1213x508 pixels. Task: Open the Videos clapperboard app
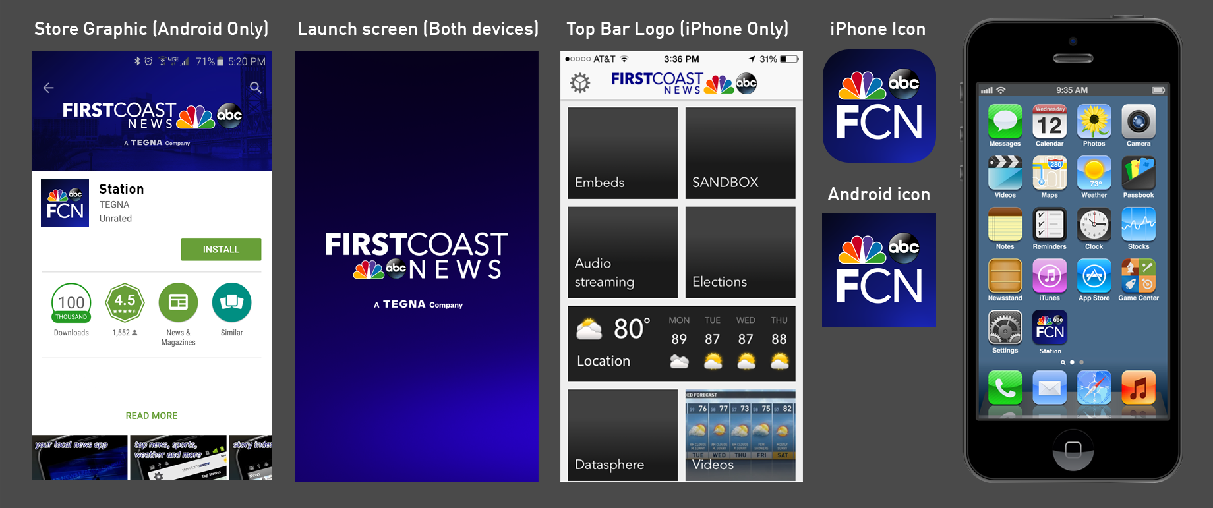point(1005,173)
